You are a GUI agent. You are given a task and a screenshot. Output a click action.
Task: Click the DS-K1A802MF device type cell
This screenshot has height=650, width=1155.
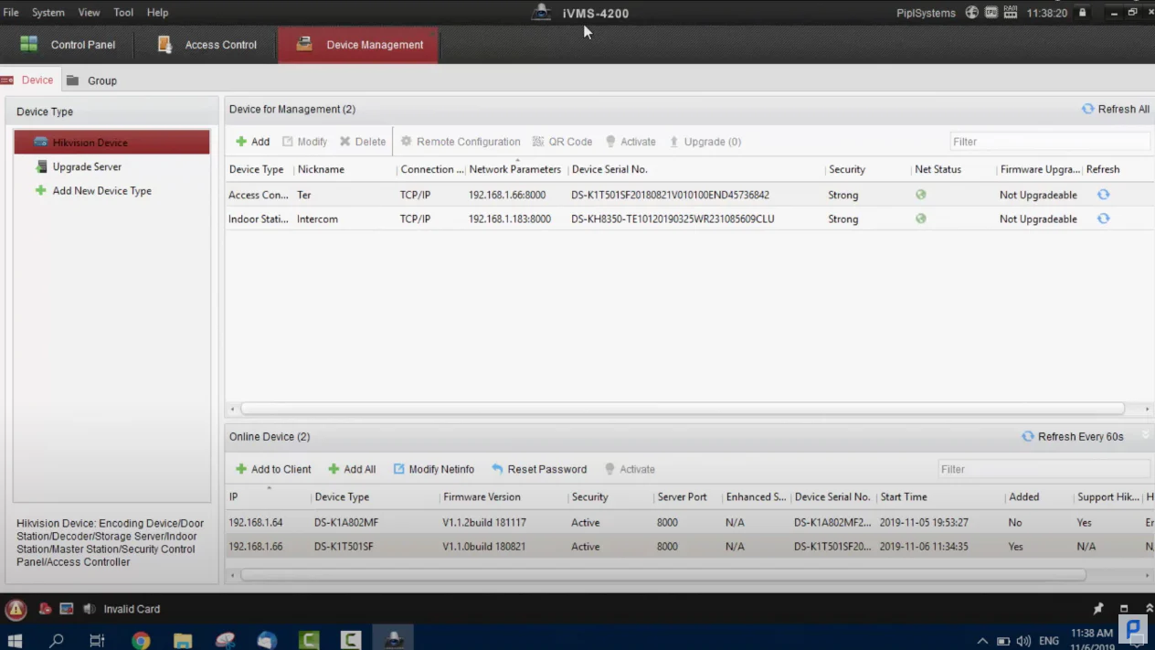tap(346, 523)
